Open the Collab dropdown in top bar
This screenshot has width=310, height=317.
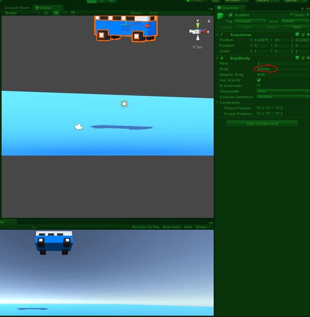[196, 1]
